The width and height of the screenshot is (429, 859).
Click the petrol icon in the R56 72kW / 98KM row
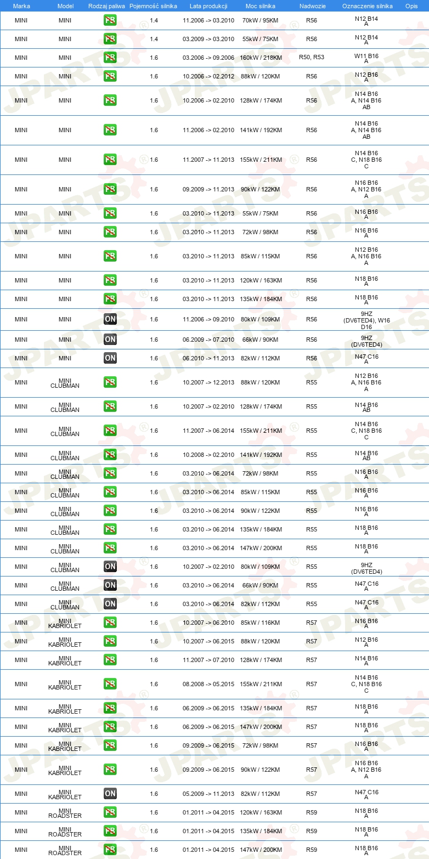[110, 232]
